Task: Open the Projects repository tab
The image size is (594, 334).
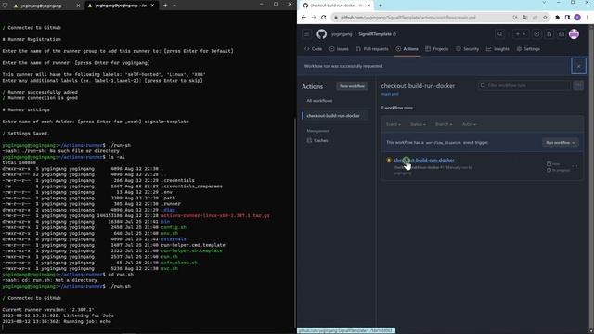Action: tap(437, 49)
